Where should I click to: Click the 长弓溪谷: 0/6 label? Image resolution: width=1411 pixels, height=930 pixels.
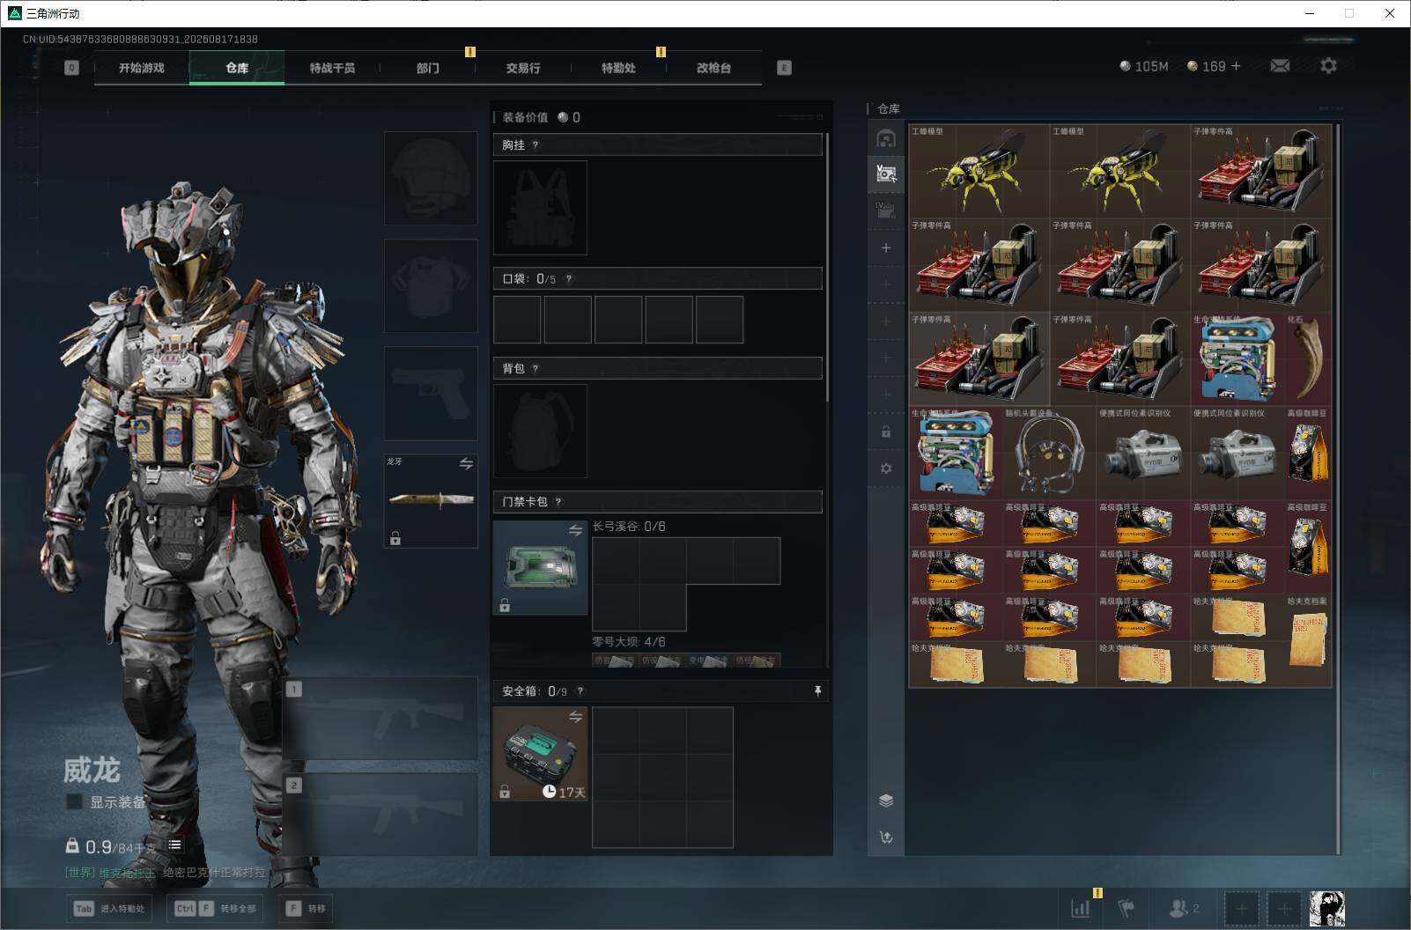[x=629, y=527]
